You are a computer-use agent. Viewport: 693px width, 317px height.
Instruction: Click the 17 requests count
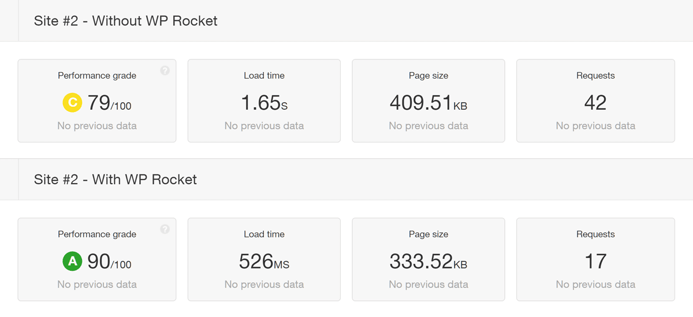click(595, 262)
